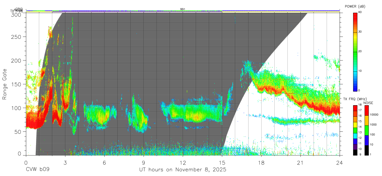Click the 991 CPID value above plot
Image resolution: width=382 pixels, height=176 pixels.
(x=183, y=9)
